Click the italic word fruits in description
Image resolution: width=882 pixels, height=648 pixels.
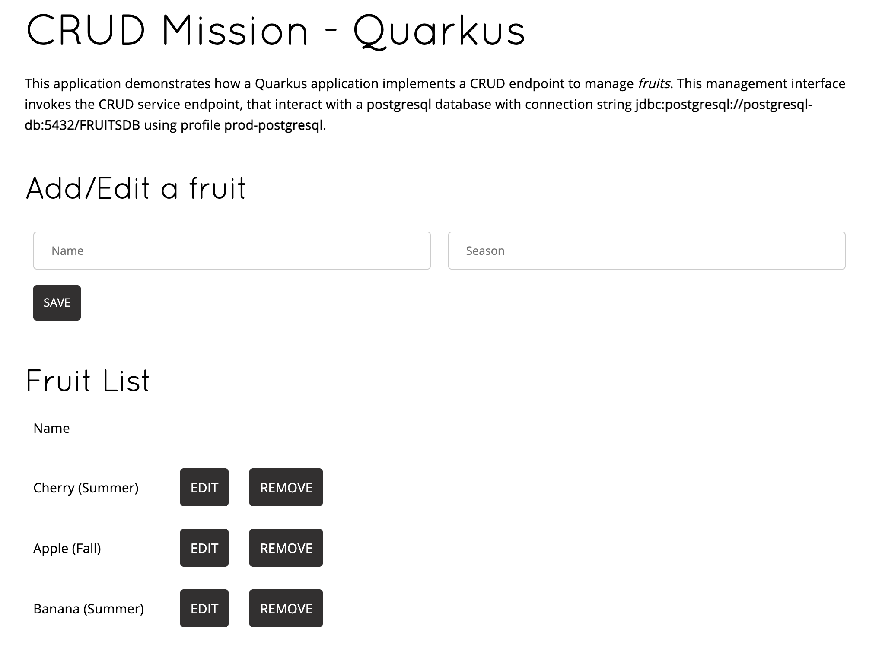click(x=654, y=83)
